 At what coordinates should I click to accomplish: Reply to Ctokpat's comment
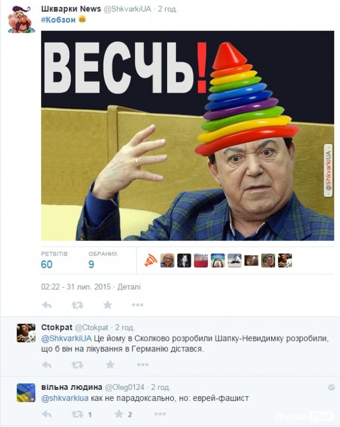[47, 364]
